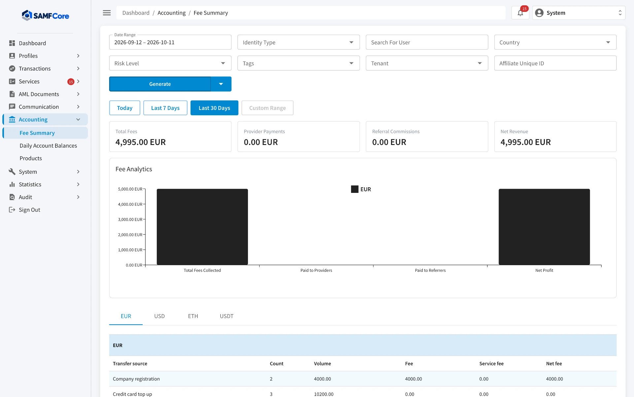
Task: Select the EUR currency tab
Action: (126, 316)
